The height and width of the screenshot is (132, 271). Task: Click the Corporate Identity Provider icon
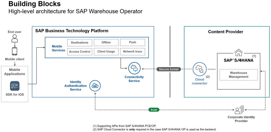pyautogui.click(x=239, y=110)
